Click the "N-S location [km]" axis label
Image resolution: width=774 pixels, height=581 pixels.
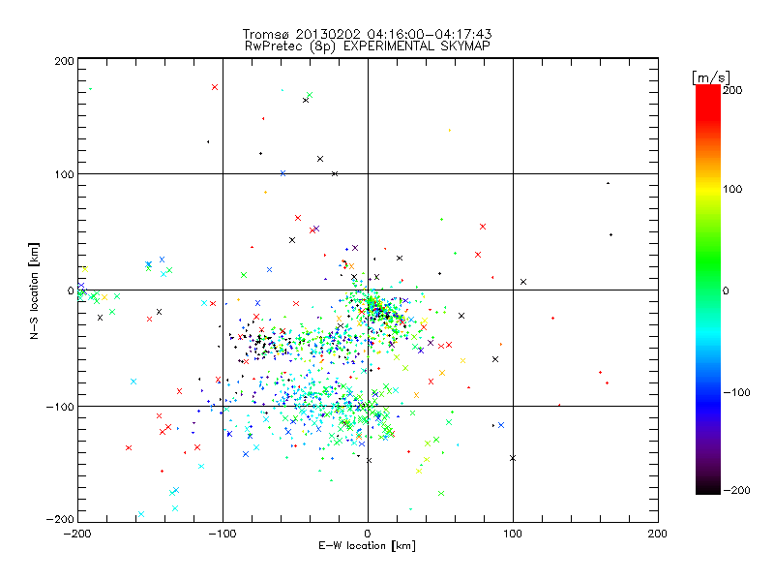click(34, 290)
